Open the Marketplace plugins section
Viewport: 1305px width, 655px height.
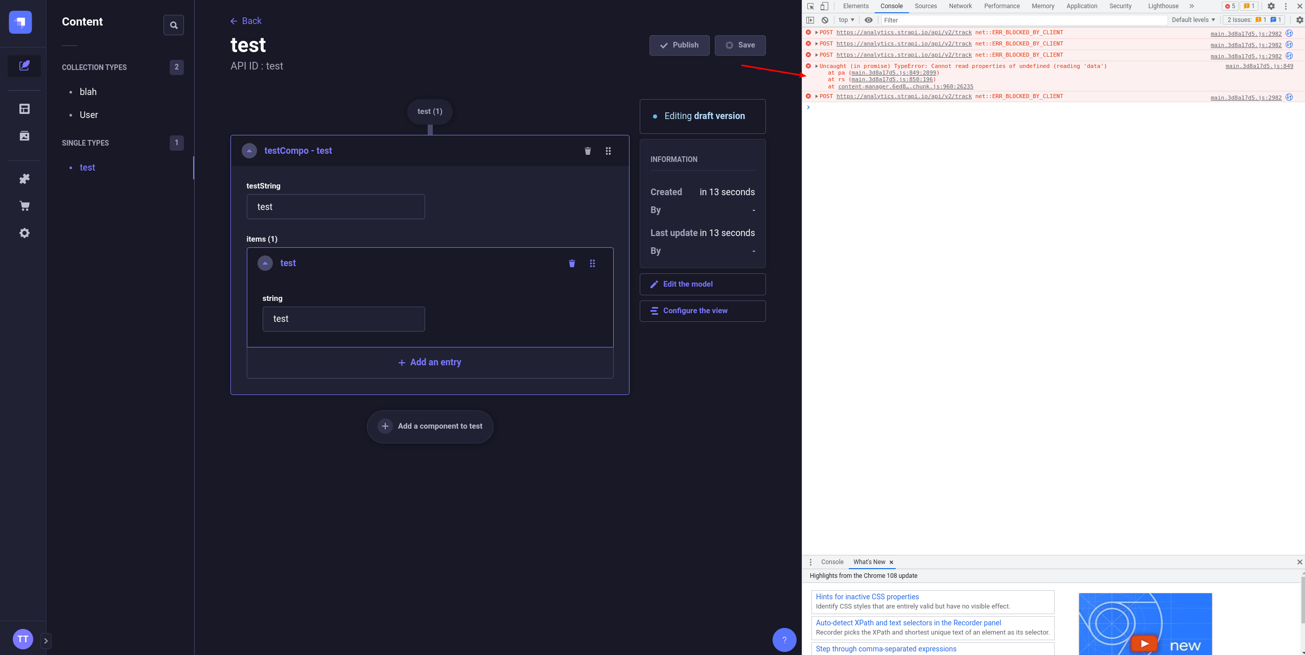pos(24,178)
